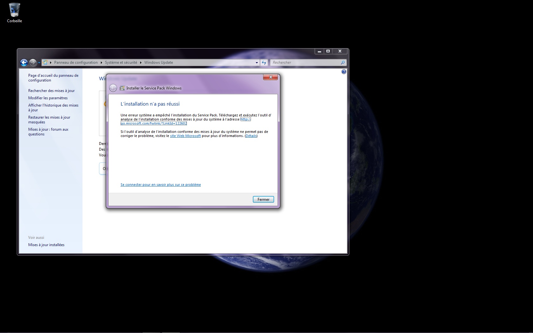Open the go.microsoft.com fwlink address
This screenshot has height=333, width=533.
154,123
